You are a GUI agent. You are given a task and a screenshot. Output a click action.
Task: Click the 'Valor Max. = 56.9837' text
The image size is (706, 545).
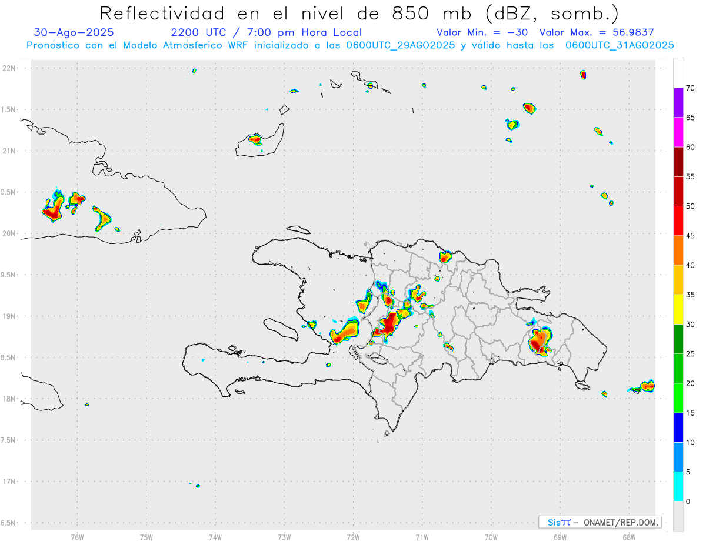point(597,32)
